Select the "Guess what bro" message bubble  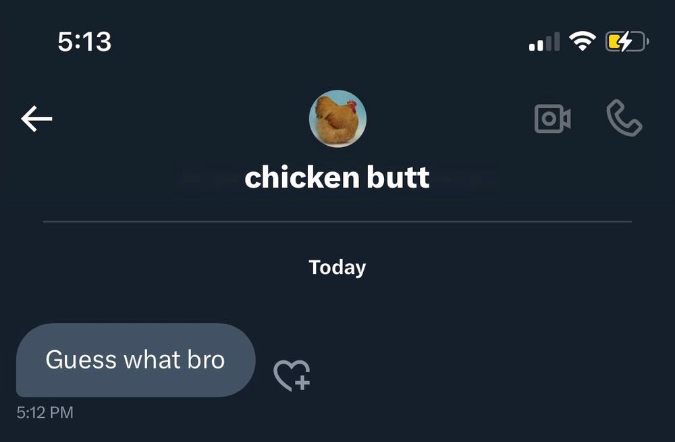[x=135, y=360]
